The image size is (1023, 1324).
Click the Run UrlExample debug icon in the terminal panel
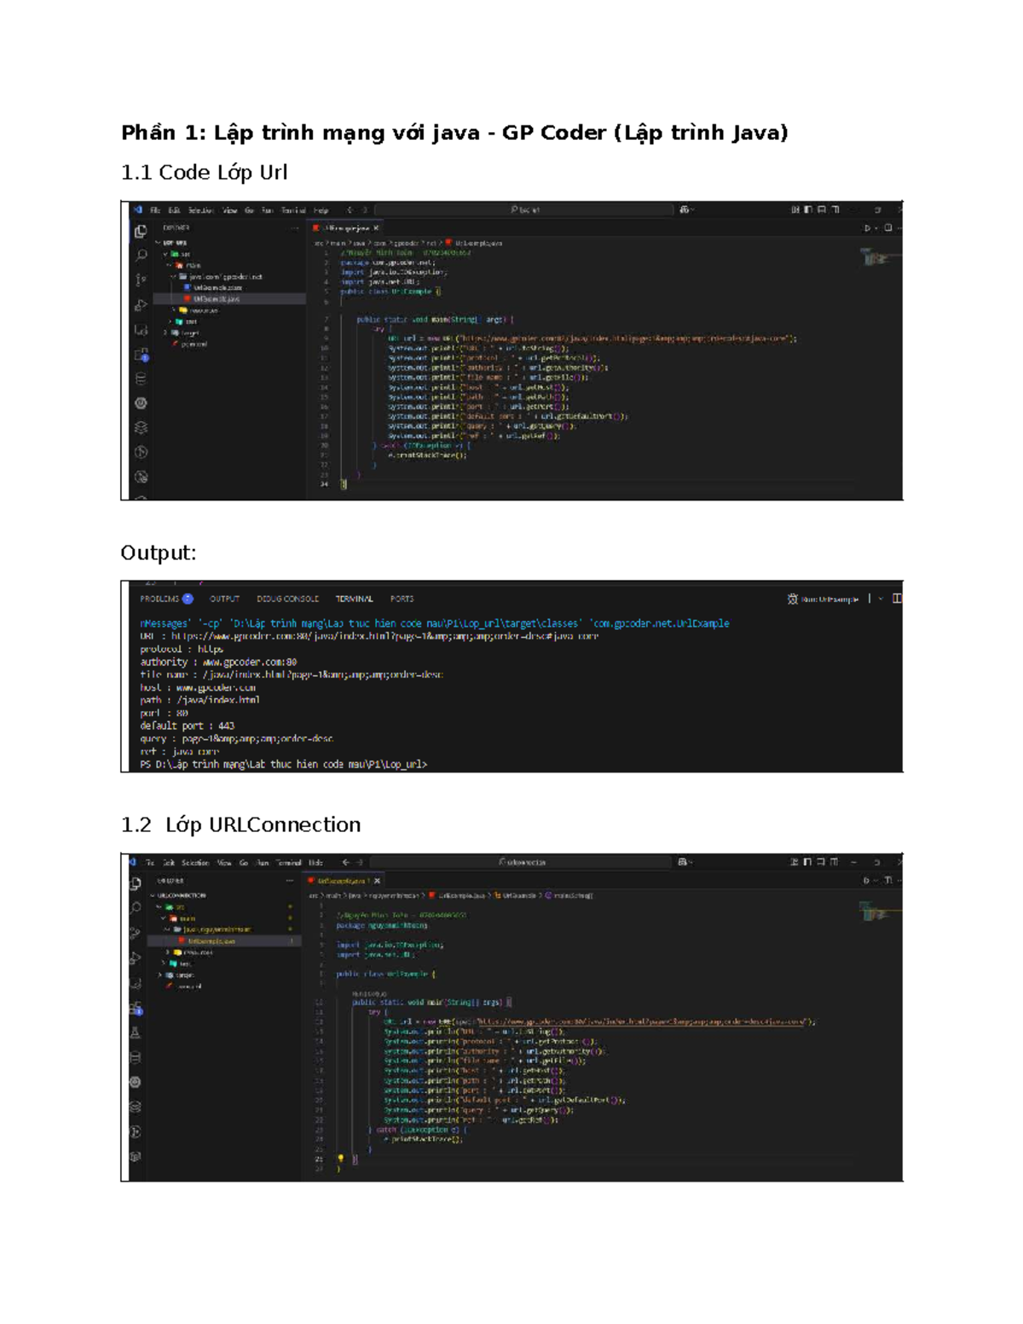click(793, 599)
